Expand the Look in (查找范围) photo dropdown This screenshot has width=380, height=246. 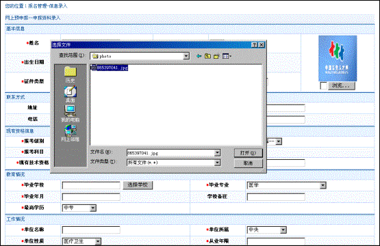186,56
